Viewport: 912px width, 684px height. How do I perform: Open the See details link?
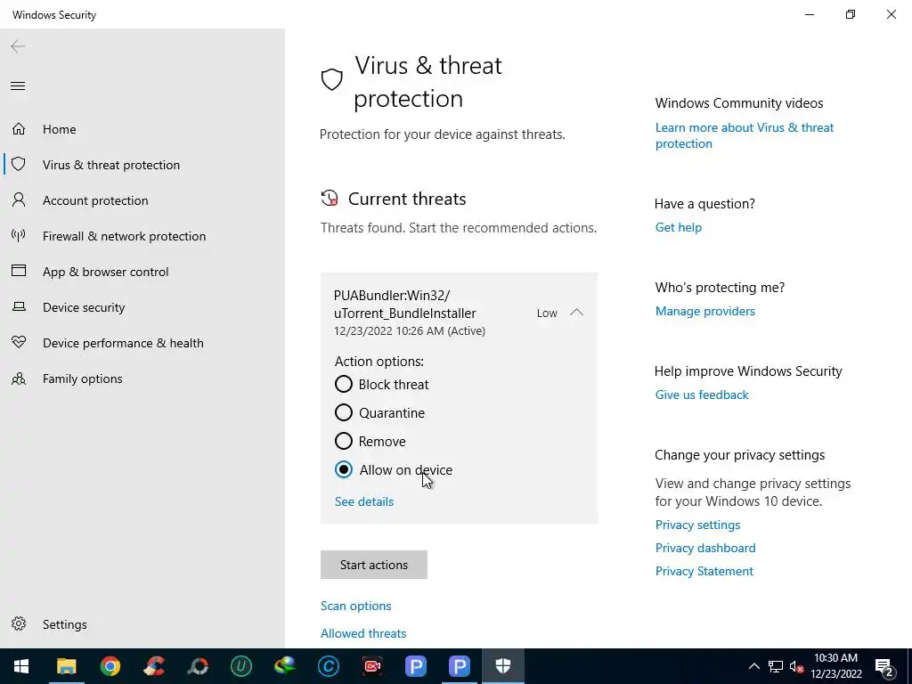364,501
